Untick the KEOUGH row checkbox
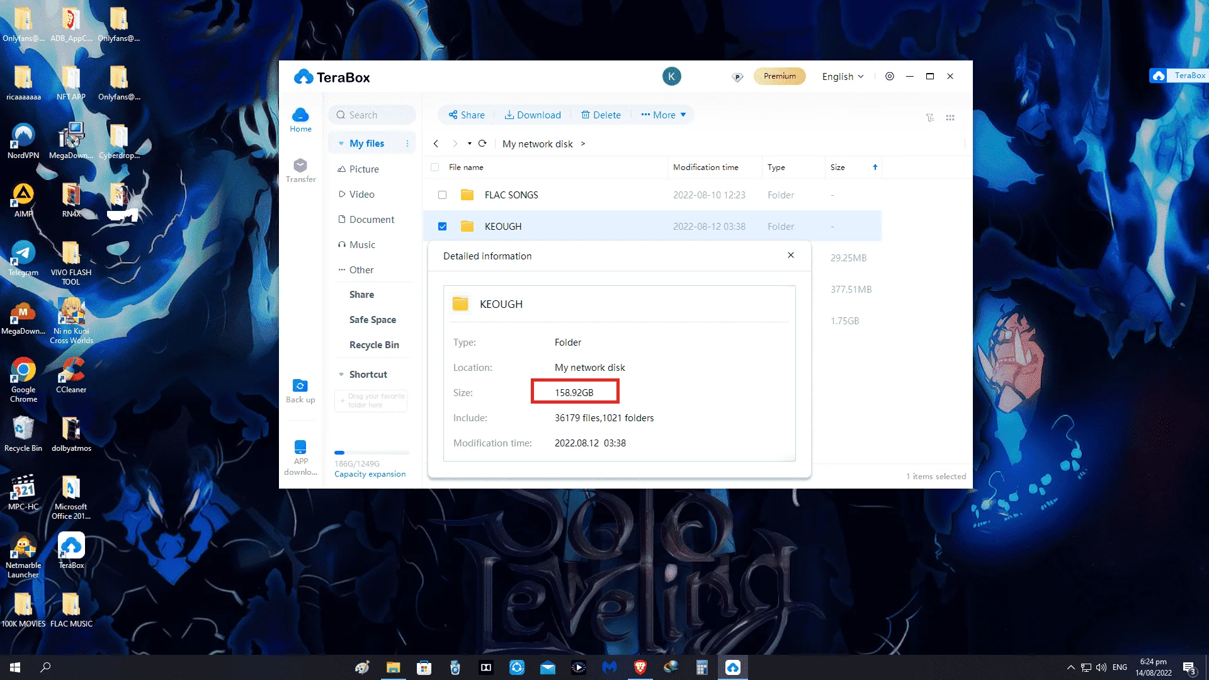 pyautogui.click(x=442, y=226)
